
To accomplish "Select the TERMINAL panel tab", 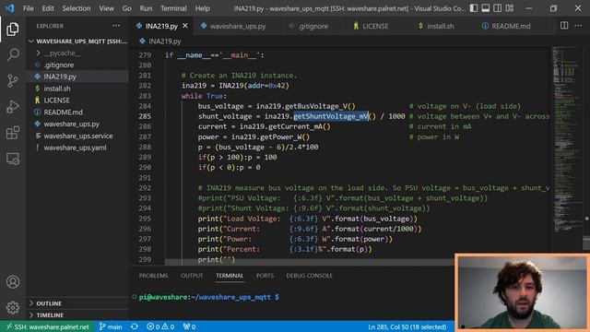I will [230, 276].
